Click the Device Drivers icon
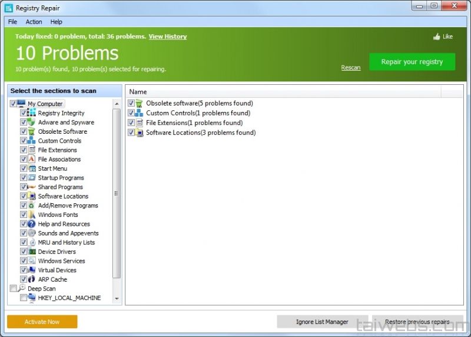This screenshot has height=337, width=471. (x=32, y=252)
